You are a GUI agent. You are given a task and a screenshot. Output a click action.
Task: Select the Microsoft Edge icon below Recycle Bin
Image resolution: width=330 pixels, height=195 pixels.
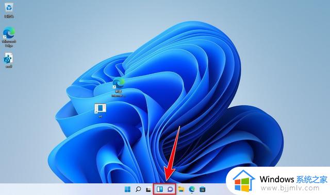pos(9,37)
